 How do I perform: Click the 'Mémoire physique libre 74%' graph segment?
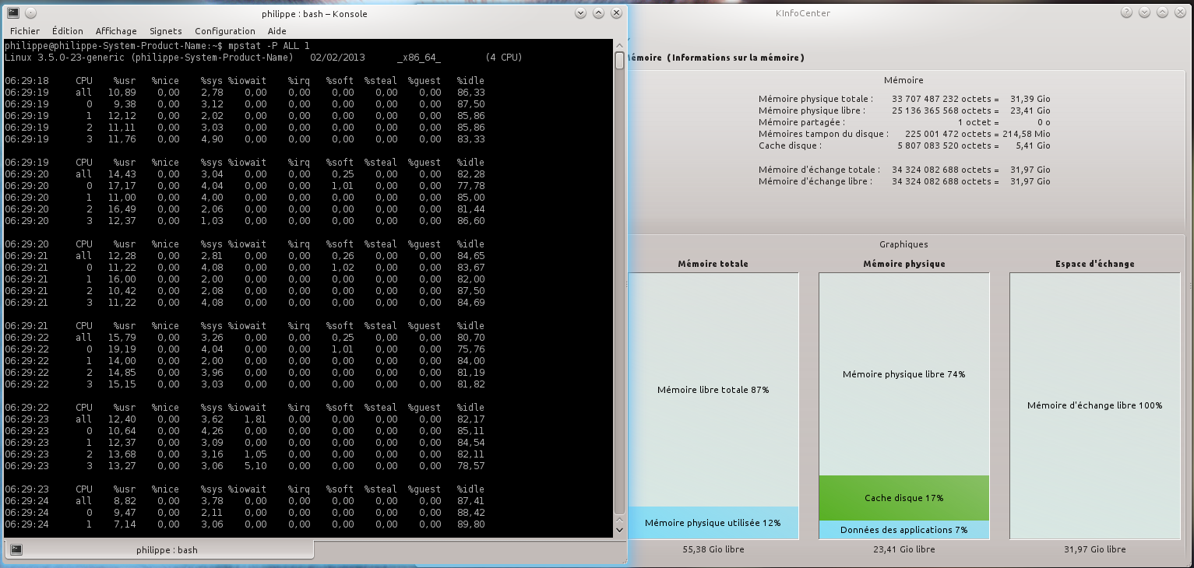(904, 374)
